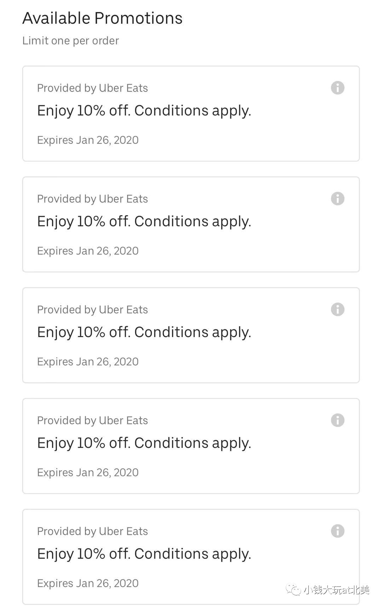Image resolution: width=382 pixels, height=607 pixels.
Task: Click the WeChat watermark logo icon
Action: 293,590
